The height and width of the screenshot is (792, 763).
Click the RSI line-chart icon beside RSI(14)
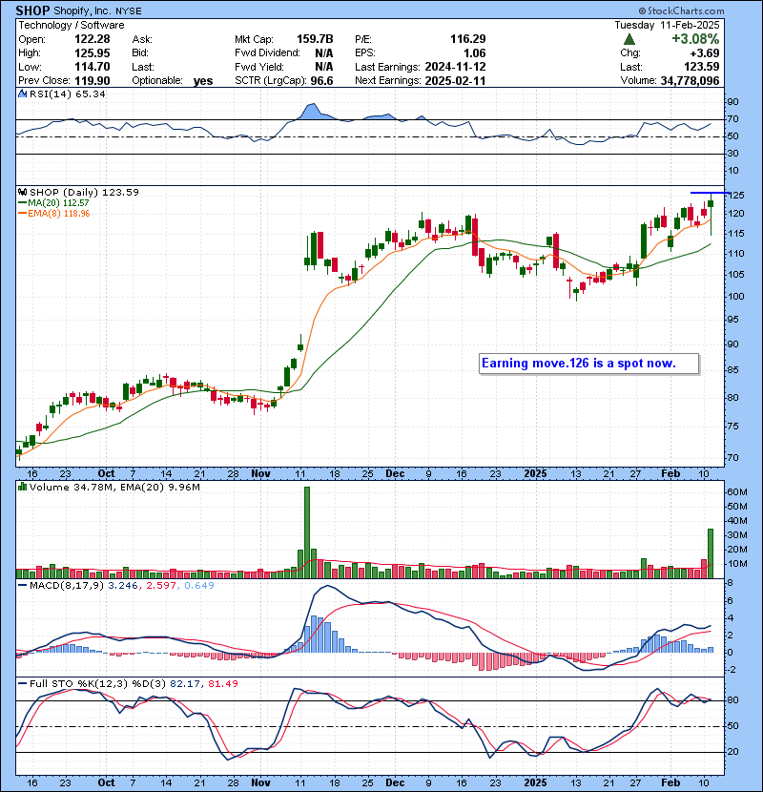click(x=23, y=94)
